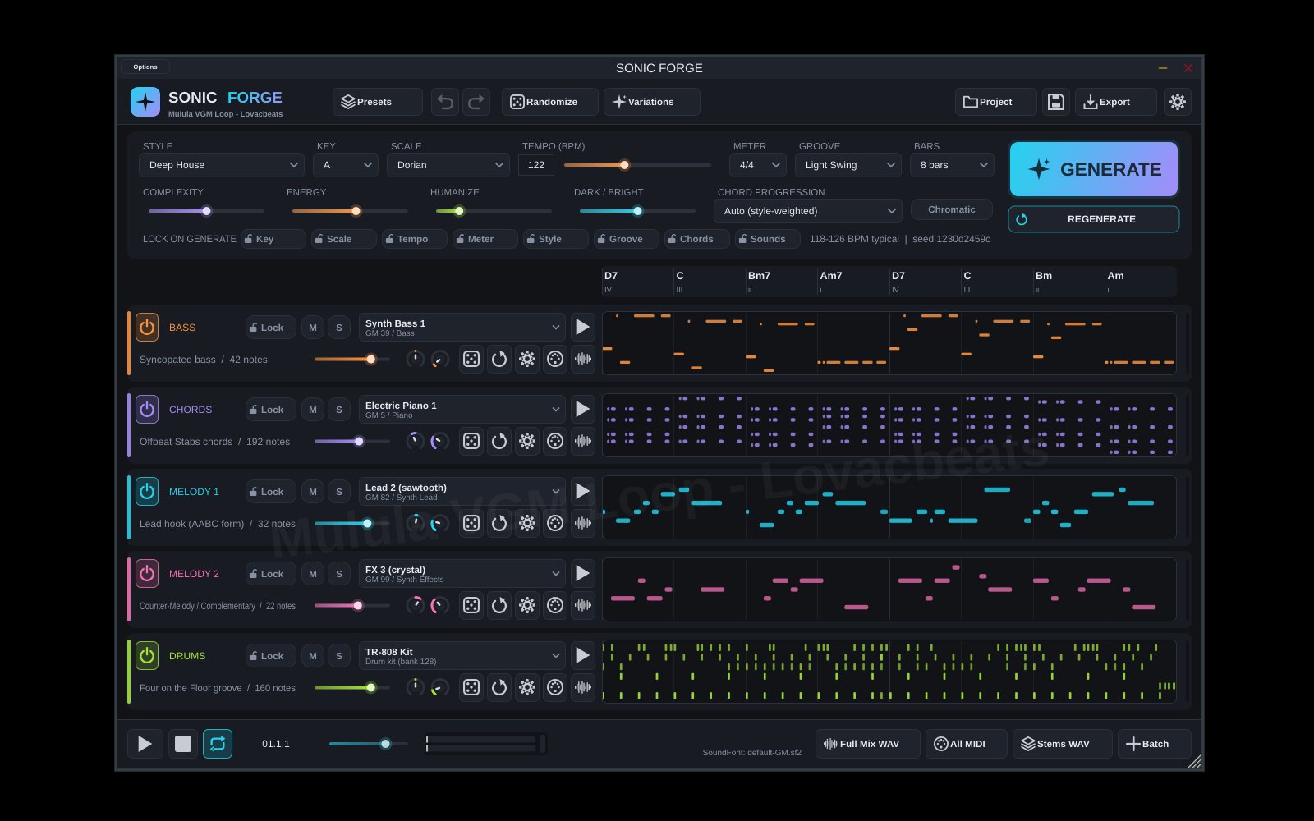Open MELODY 1 track settings gear
This screenshot has height=821, width=1314.
(x=527, y=523)
